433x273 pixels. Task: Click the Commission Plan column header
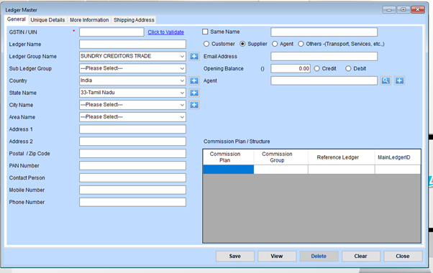pyautogui.click(x=229, y=157)
